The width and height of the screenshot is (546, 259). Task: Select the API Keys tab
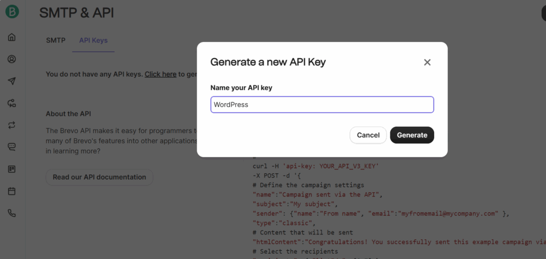pos(93,41)
